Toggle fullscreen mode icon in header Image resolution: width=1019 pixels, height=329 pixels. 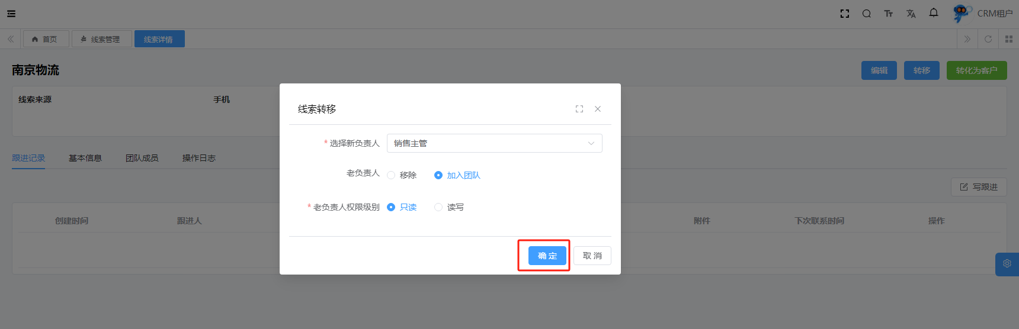[x=845, y=14]
